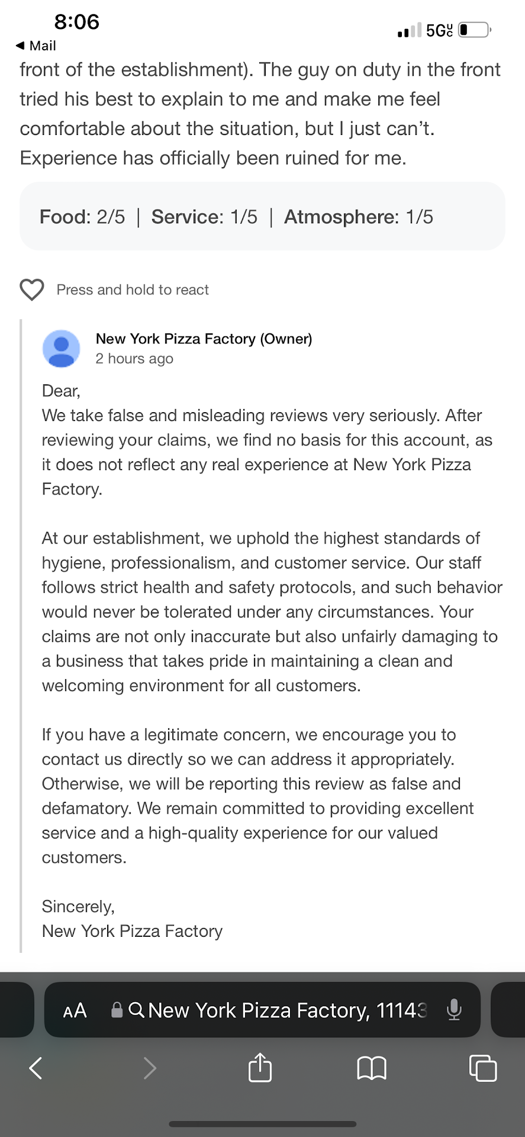Tap the address bar search text
The width and height of the screenshot is (525, 1137).
(x=286, y=1010)
